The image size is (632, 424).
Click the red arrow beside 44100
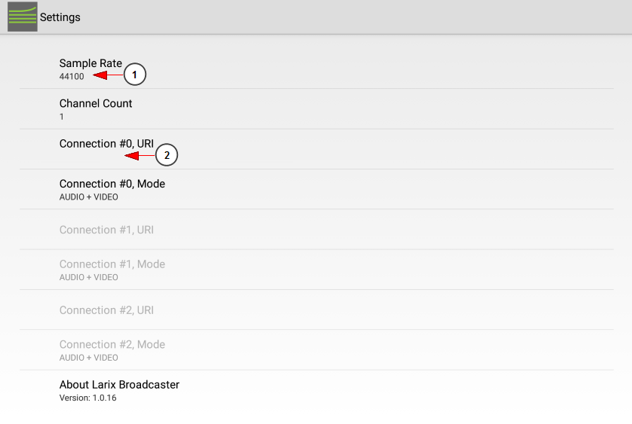pos(108,75)
